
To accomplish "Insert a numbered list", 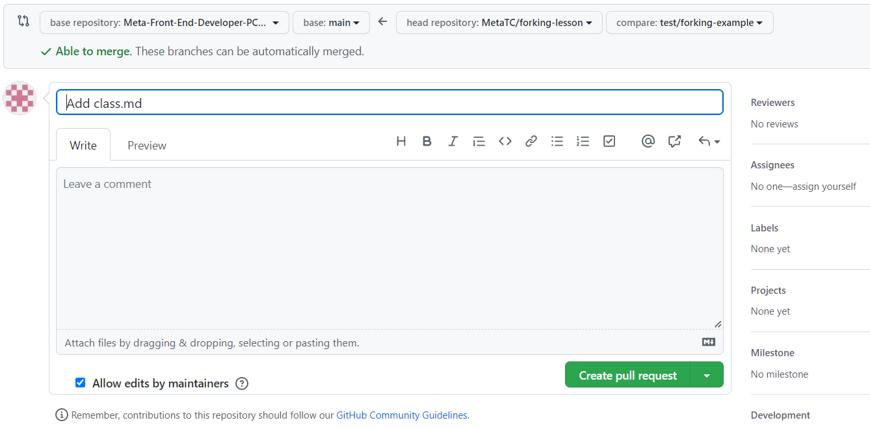I will 583,141.
